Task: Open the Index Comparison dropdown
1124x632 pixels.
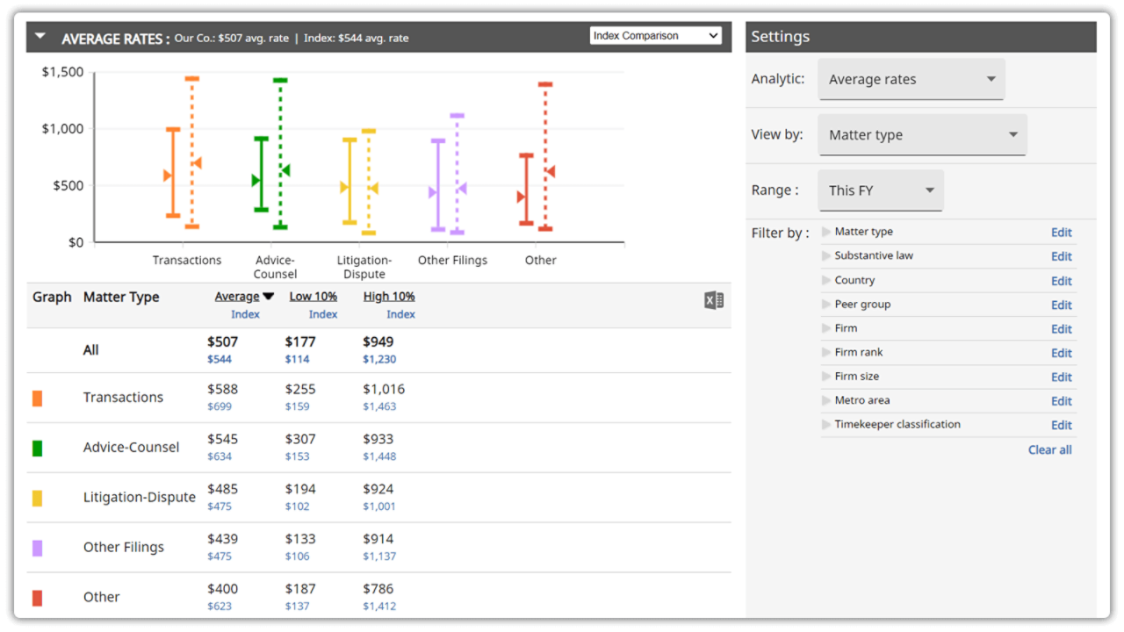Action: [656, 36]
